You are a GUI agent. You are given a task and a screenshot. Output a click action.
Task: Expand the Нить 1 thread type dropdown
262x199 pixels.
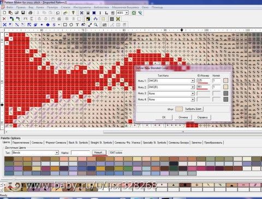[x=193, y=81]
